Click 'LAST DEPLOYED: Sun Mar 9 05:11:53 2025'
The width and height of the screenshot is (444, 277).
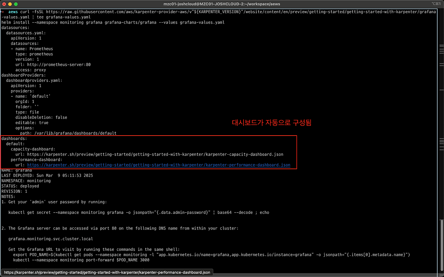point(47,175)
